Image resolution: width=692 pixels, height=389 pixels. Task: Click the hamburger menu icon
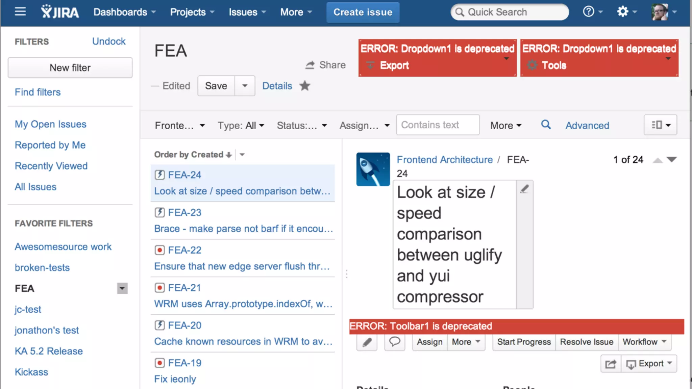tap(20, 12)
